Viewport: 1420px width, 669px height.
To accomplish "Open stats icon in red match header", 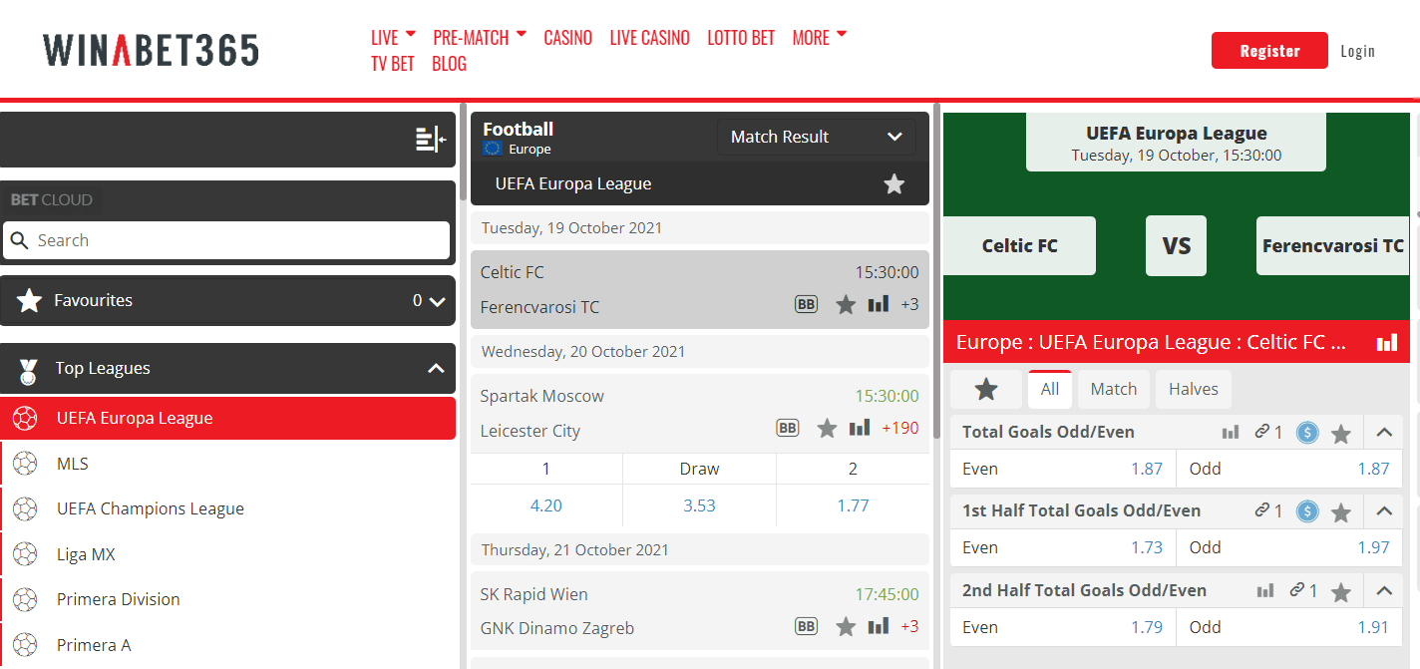I will 1387,343.
